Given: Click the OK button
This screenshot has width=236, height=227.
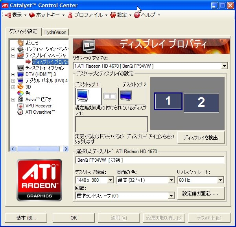Looking at the screenshot, I should (x=74, y=218).
